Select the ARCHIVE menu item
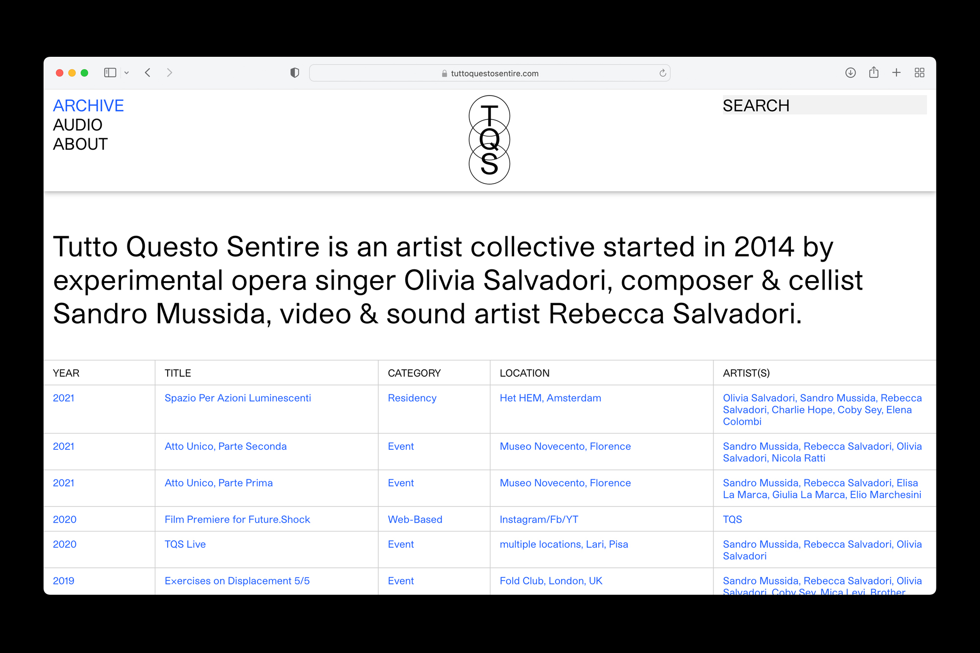Image resolution: width=980 pixels, height=653 pixels. click(88, 106)
